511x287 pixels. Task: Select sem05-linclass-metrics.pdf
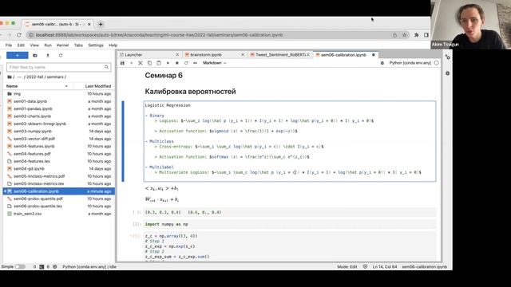point(58,176)
